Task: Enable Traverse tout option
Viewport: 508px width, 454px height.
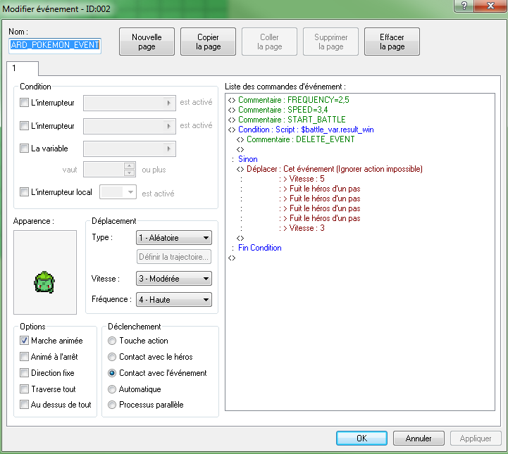Action: (24, 389)
